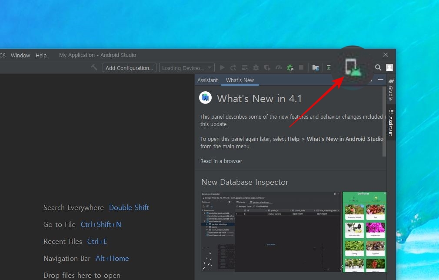Click the Read in a browser link
Screen dimensions: 439x280
221,161
